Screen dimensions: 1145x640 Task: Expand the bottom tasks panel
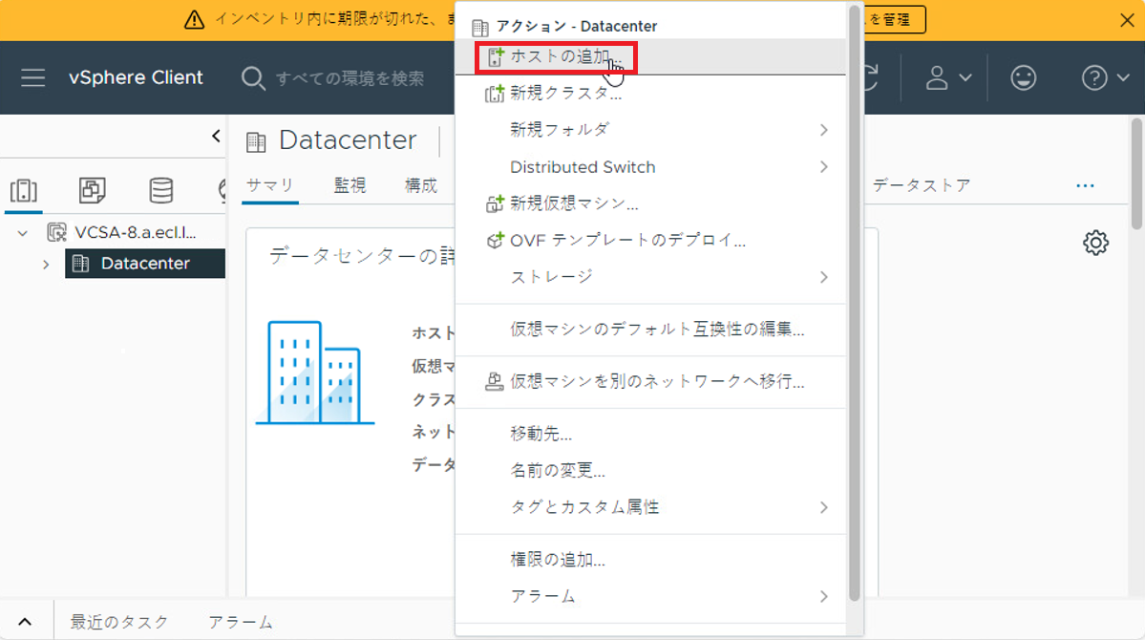click(25, 622)
